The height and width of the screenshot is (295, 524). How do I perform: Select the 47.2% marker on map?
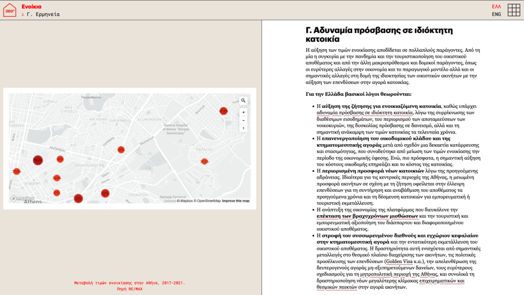(x=223, y=111)
